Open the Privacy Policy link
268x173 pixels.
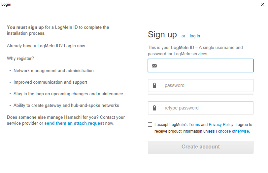point(221,124)
